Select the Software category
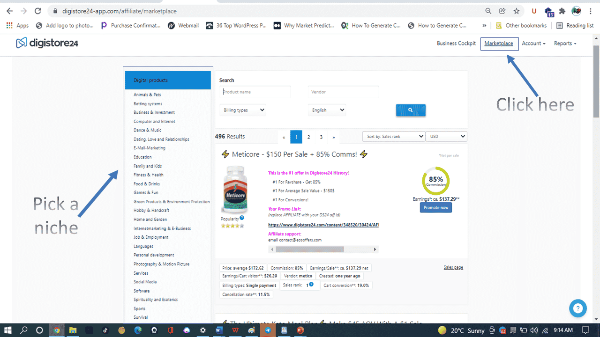The image size is (600, 337). (142, 291)
